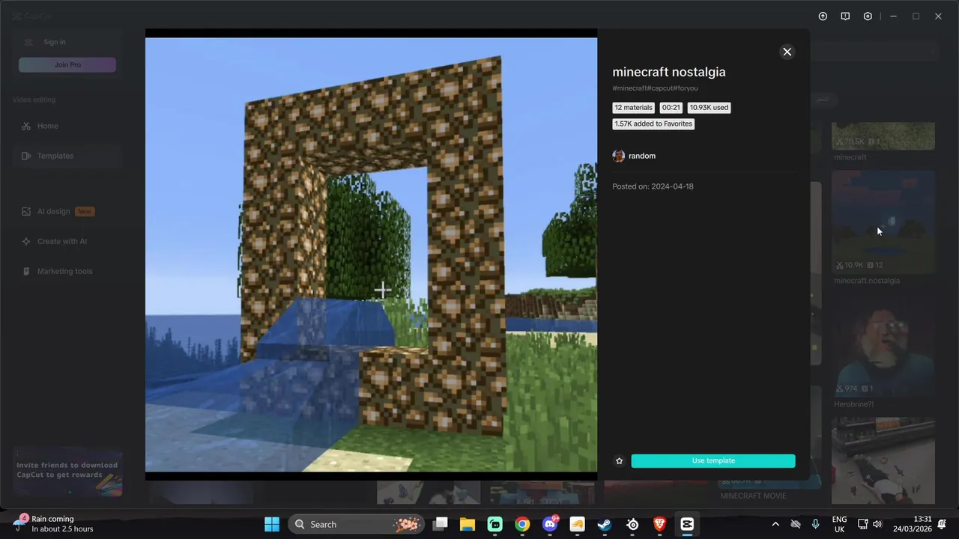
Task: Open Steam from the taskbar
Action: point(604,524)
